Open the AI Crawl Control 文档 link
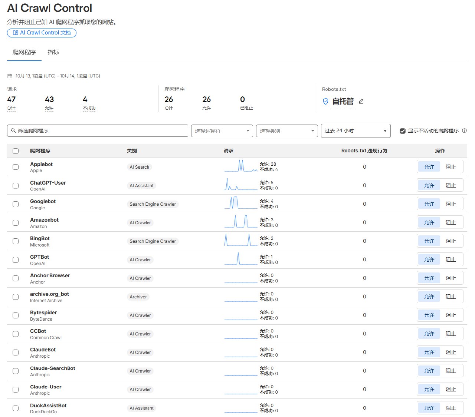475x417 pixels. pos(42,33)
